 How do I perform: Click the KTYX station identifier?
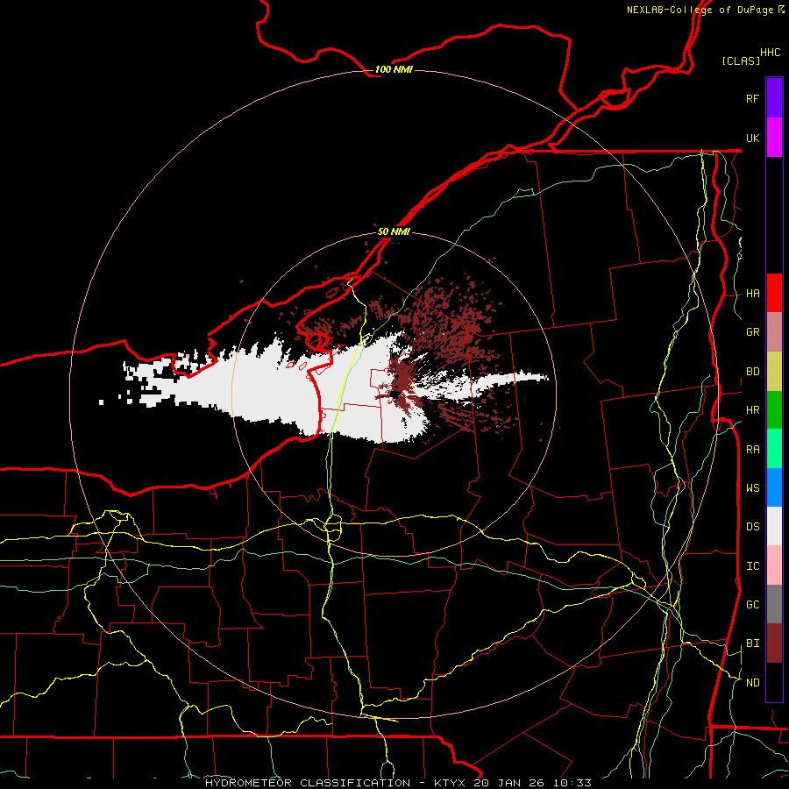[x=451, y=783]
